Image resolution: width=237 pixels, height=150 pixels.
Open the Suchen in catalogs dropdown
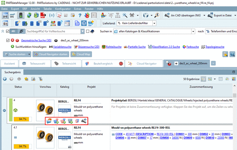193,31
